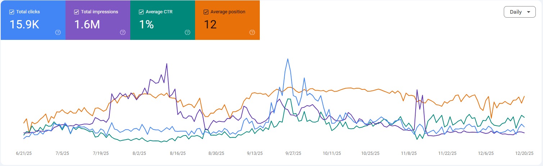Screen dimensions: 543x166
Task: Click the 1.6M total impressions value
Action: pyautogui.click(x=86, y=24)
